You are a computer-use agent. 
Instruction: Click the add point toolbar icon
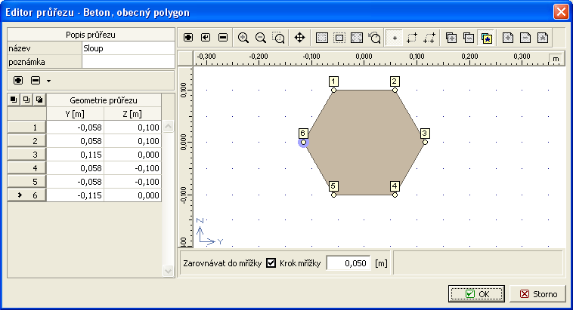pyautogui.click(x=188, y=38)
